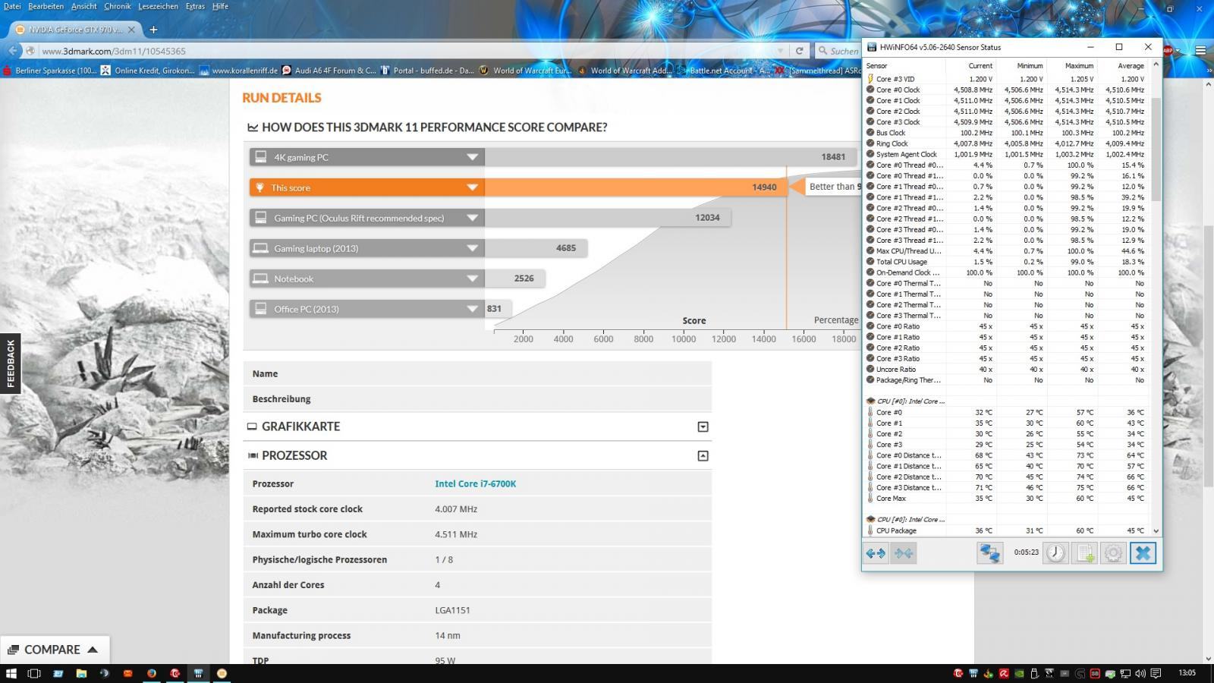This screenshot has height=683, width=1214.
Task: Expand the GRAFIKKARTE section
Action: 703,426
